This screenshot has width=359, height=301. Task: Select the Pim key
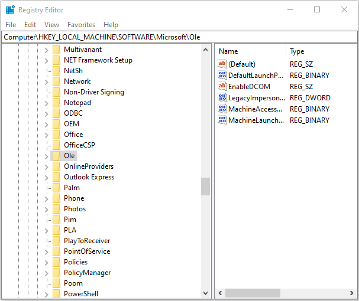click(x=70, y=220)
